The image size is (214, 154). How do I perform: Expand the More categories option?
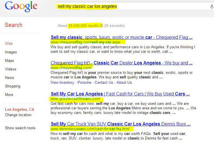point(9,95)
